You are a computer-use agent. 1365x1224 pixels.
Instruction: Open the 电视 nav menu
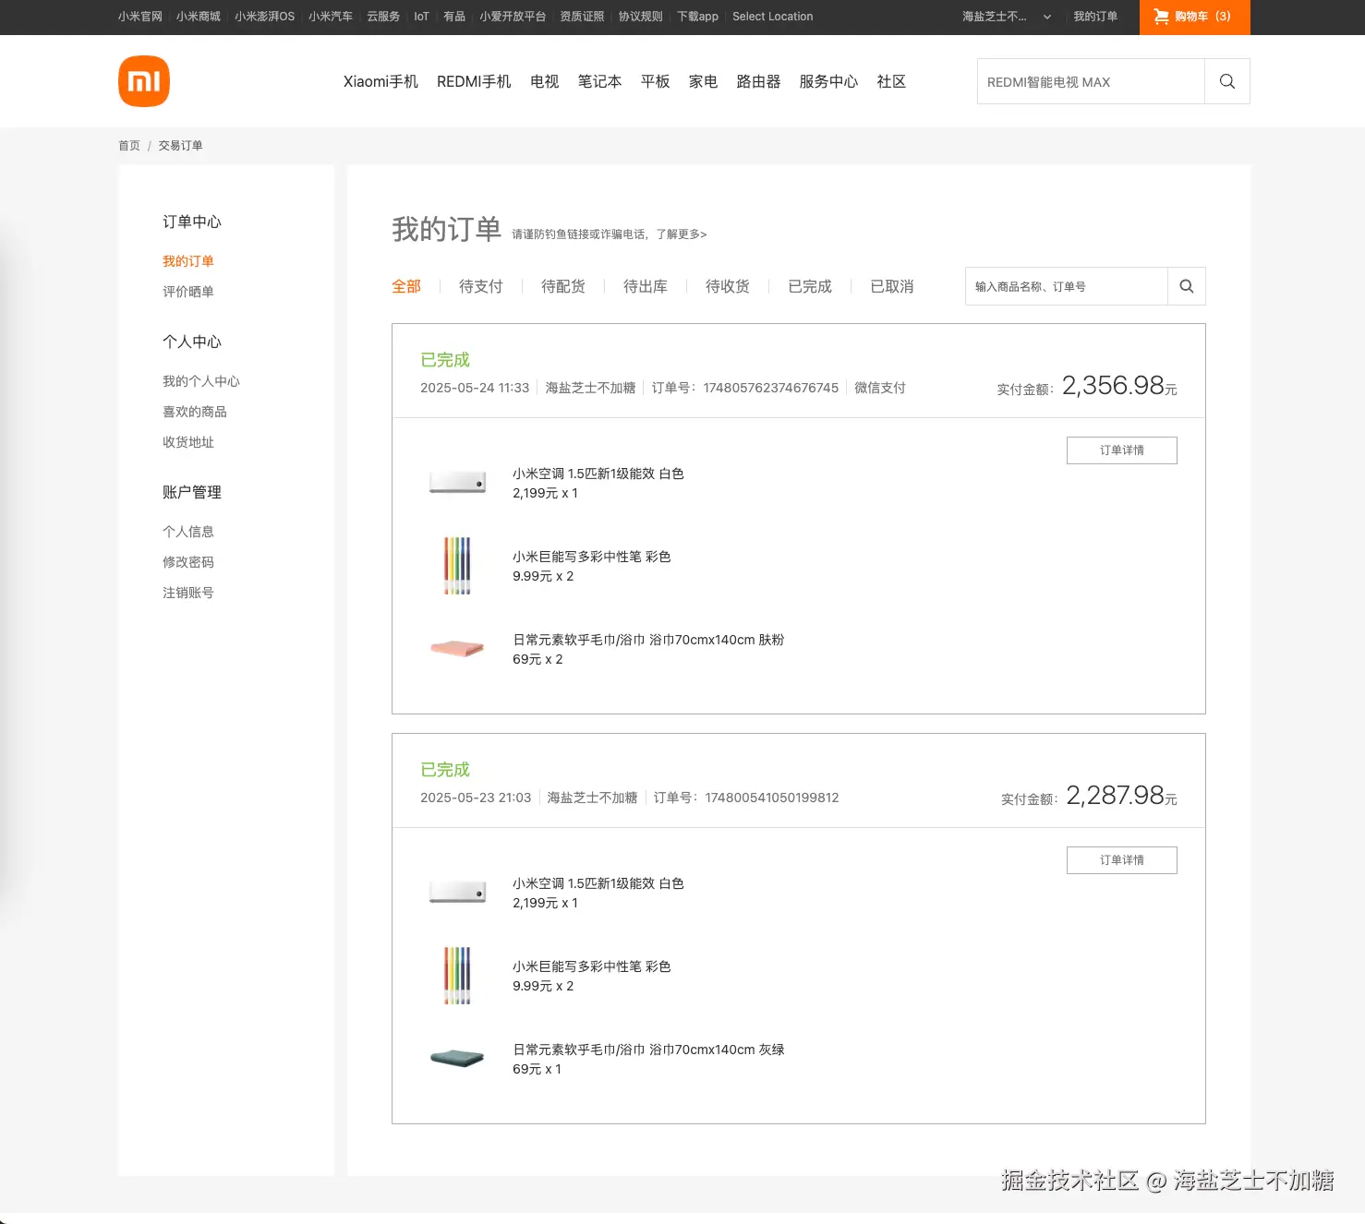545,81
